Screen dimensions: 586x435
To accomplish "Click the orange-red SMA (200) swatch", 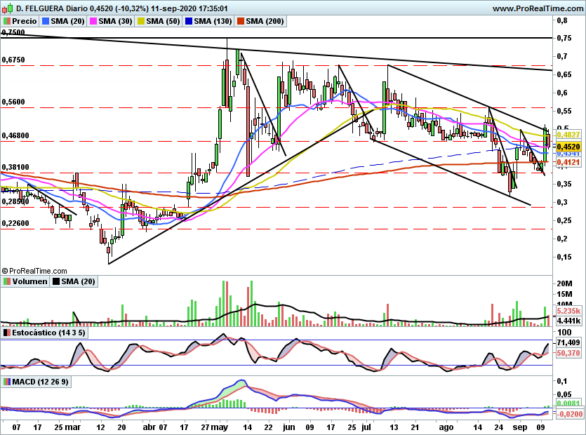I will click(240, 22).
